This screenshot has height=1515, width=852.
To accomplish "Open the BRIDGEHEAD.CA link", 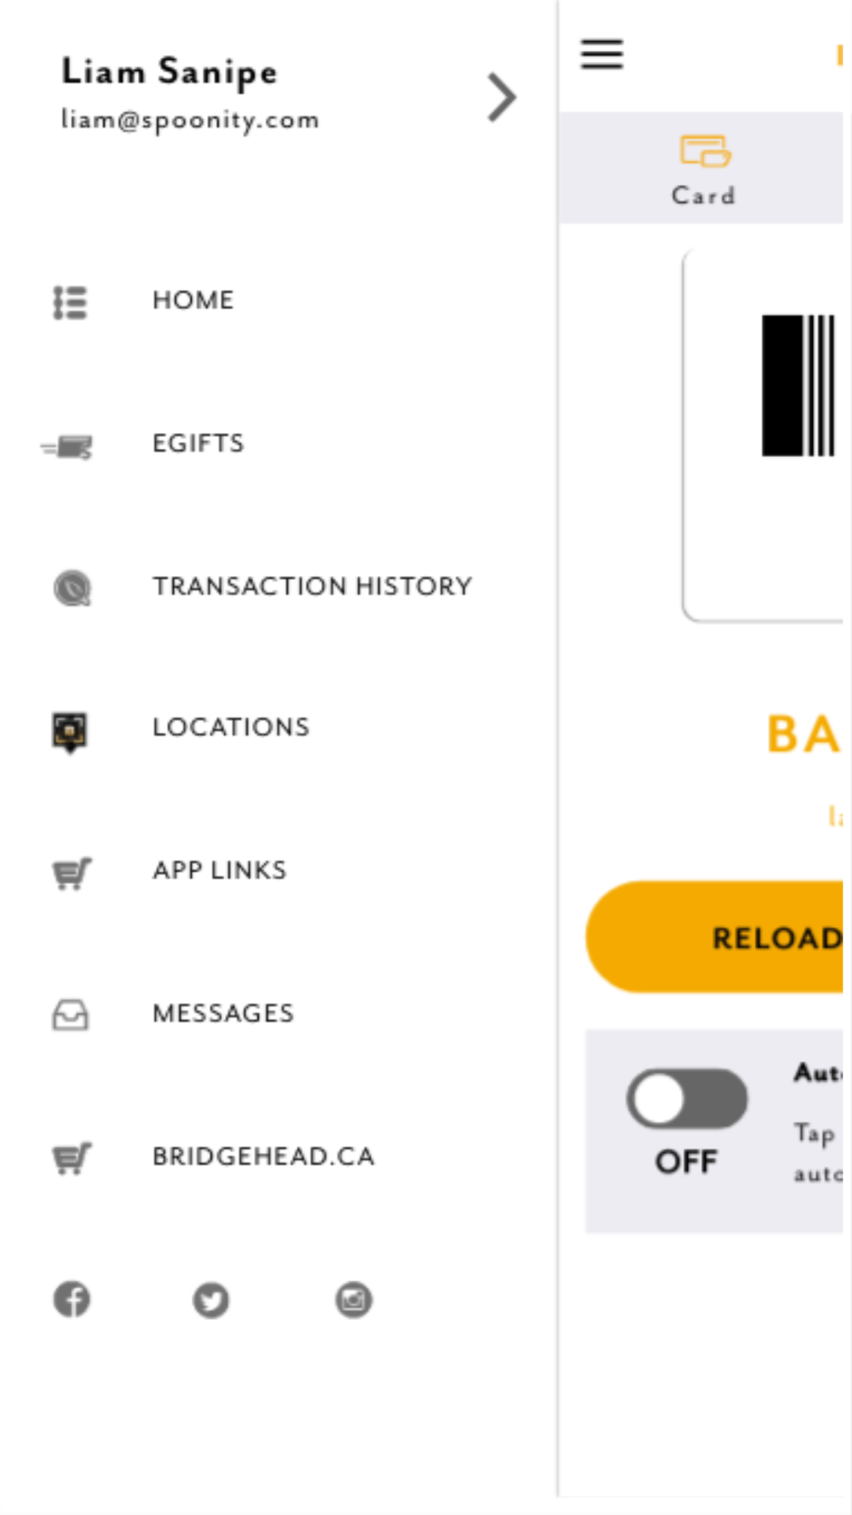I will [x=263, y=1156].
